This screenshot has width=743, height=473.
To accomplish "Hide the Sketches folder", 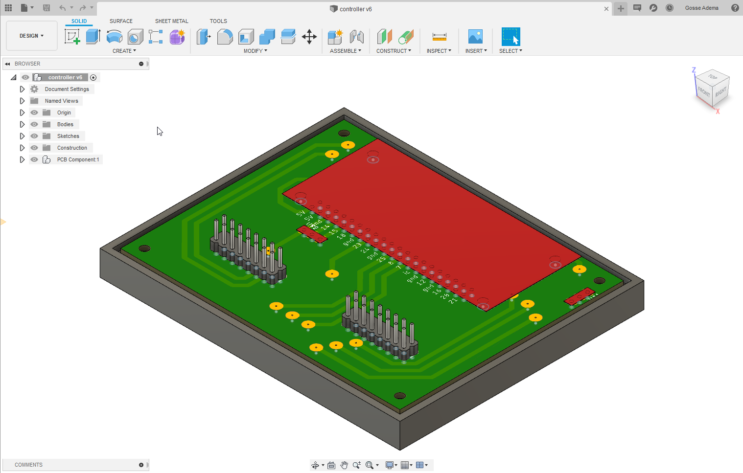I will (34, 136).
